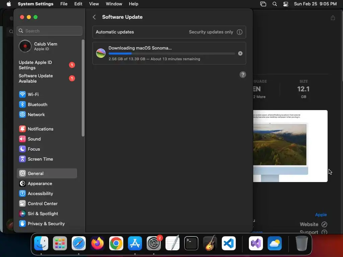Open the System Settings menu
Screen dimensions: 343x257
[36, 4]
